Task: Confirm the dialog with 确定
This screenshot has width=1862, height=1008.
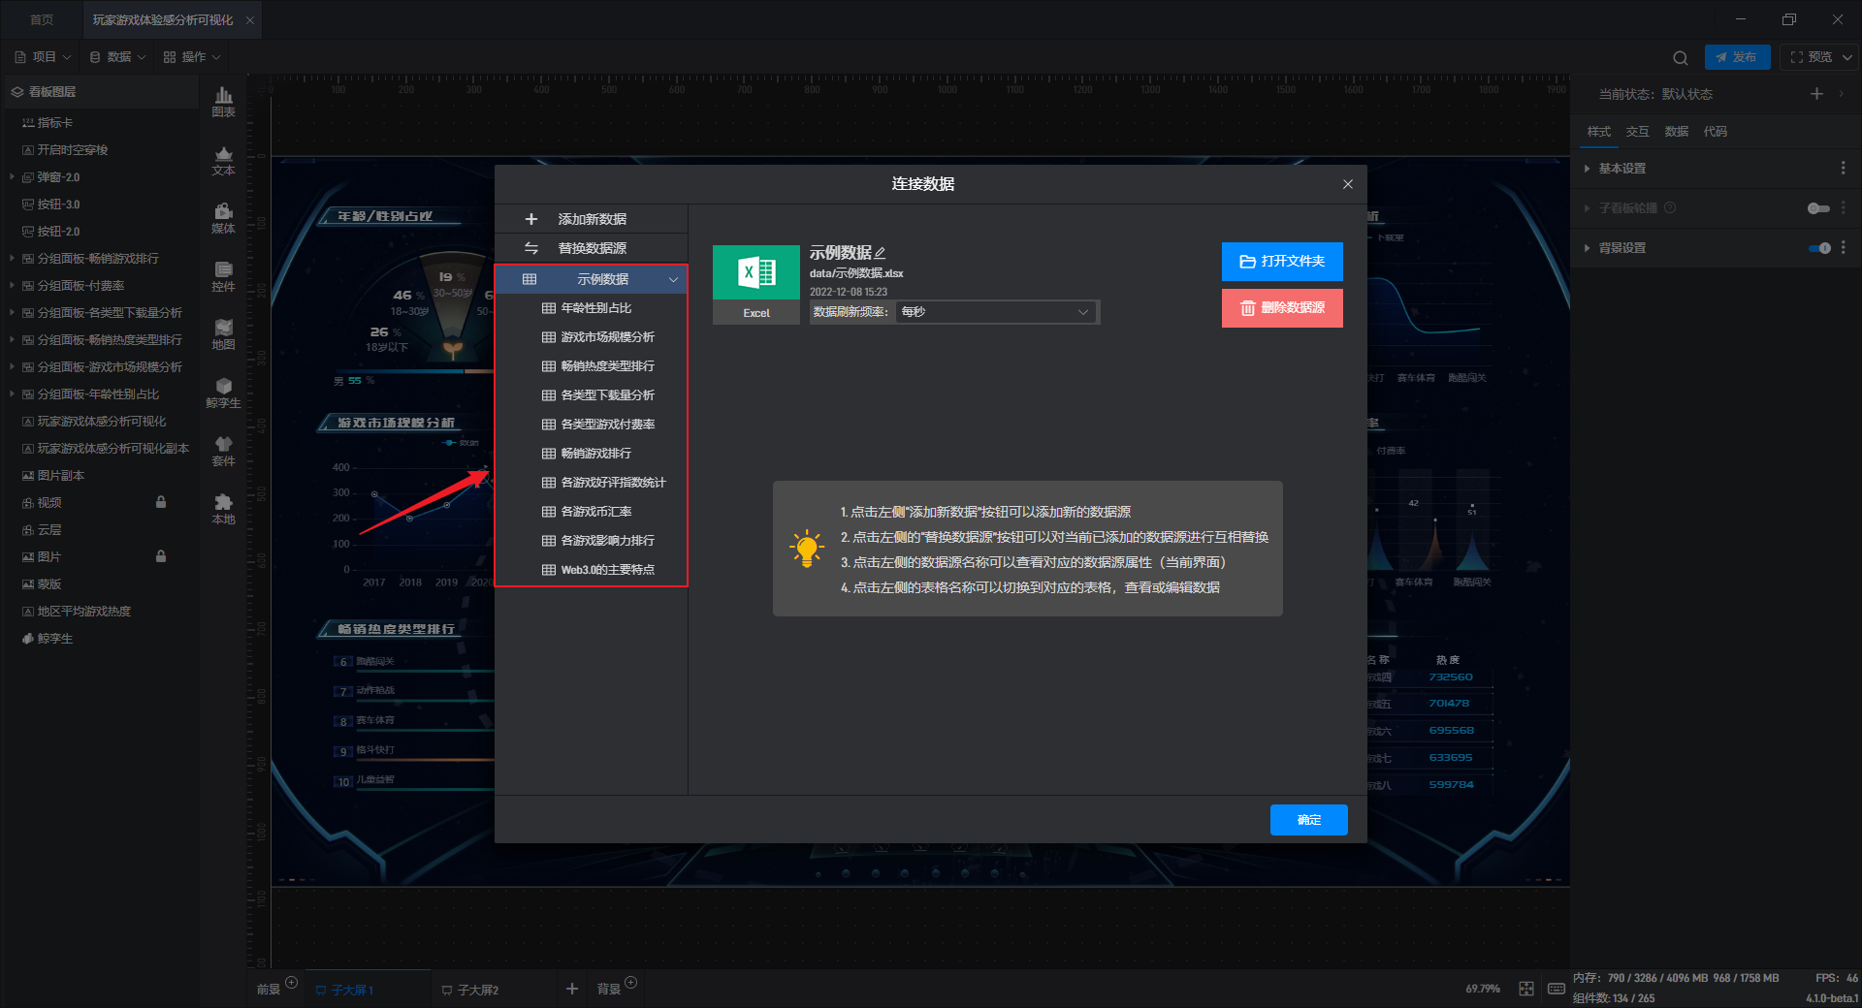Action: click(1309, 820)
